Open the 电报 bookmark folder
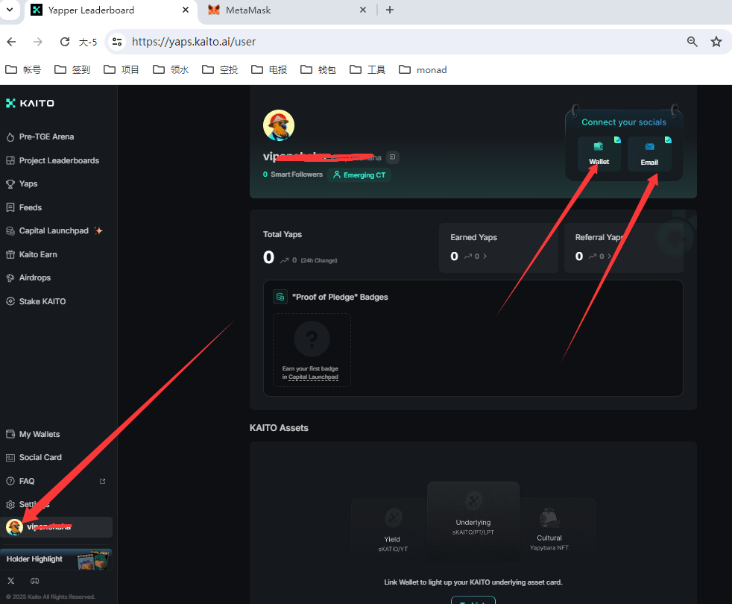The width and height of the screenshot is (732, 604). (269, 69)
